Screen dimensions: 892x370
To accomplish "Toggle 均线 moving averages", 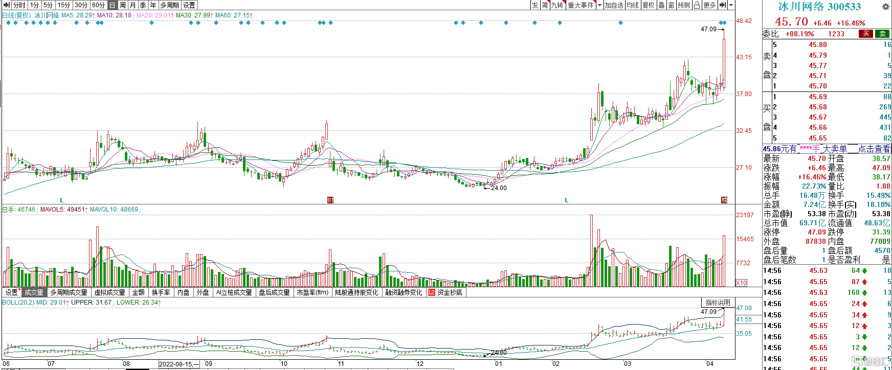I will 633,5.
